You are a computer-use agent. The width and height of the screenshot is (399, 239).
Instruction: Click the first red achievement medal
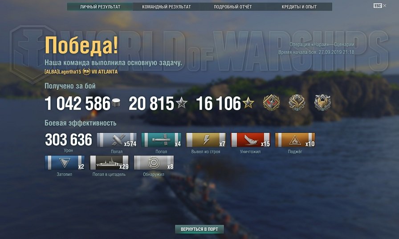(x=272, y=103)
